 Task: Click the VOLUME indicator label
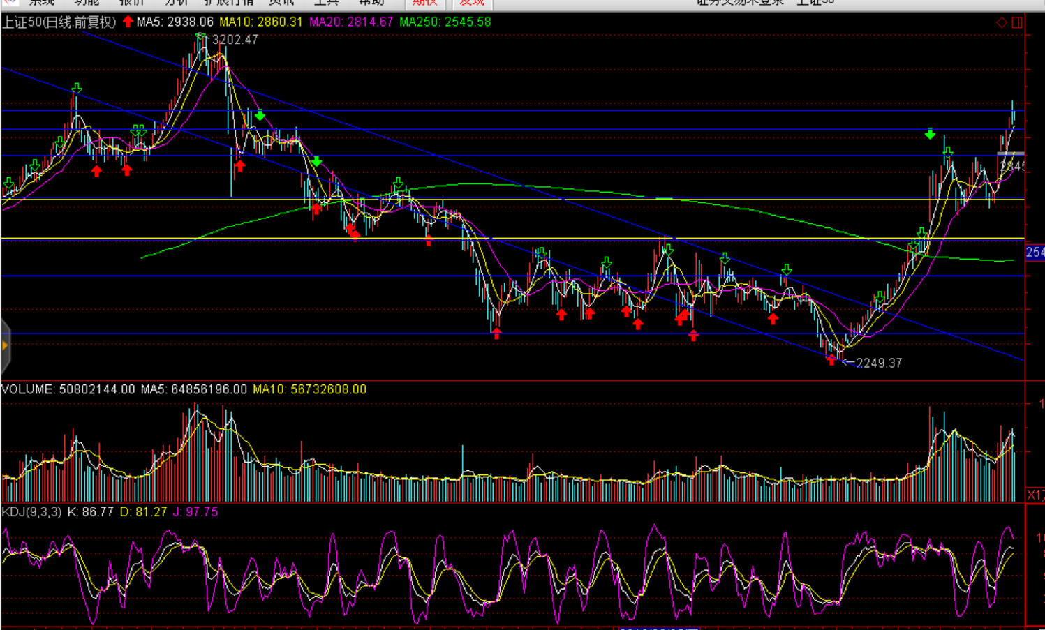click(28, 389)
